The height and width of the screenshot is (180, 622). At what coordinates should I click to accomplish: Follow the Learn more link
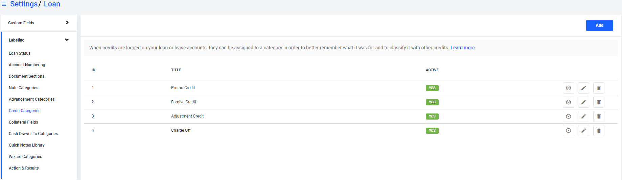point(462,48)
